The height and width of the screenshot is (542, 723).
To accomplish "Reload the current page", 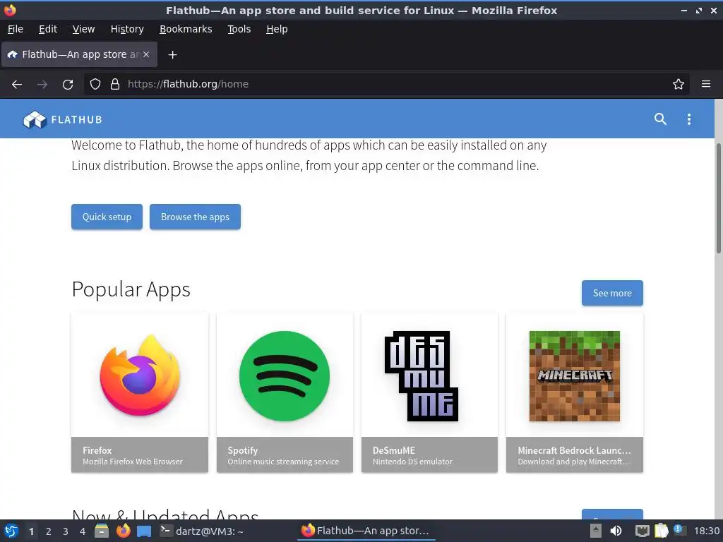I will (x=68, y=84).
